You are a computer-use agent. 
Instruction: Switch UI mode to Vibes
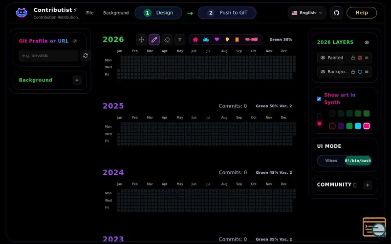click(x=331, y=161)
